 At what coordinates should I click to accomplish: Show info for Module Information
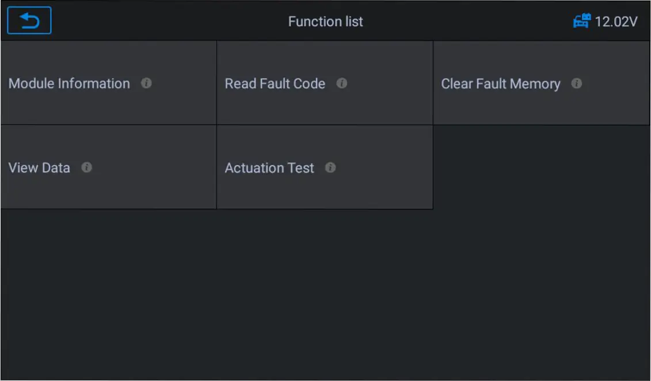[x=146, y=83]
